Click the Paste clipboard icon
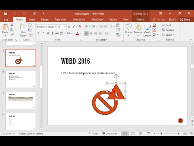Viewport: 194px width, 146px height. (x=5, y=27)
